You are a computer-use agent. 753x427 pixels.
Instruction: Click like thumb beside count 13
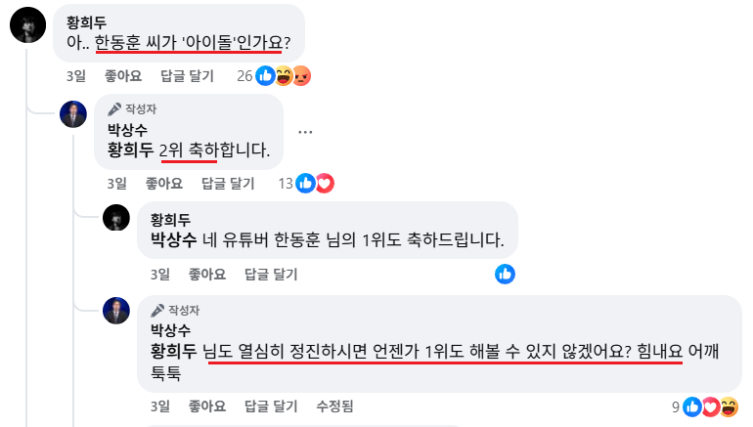tap(306, 184)
